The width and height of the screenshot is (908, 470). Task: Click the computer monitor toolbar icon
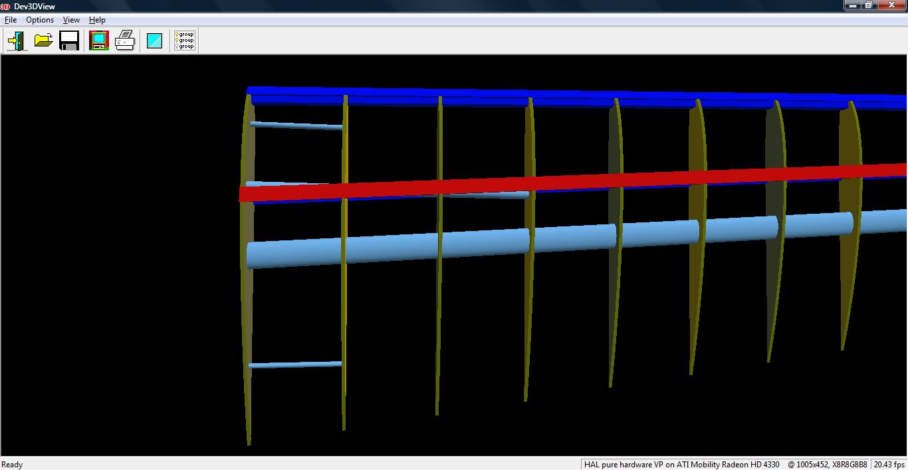(x=99, y=41)
